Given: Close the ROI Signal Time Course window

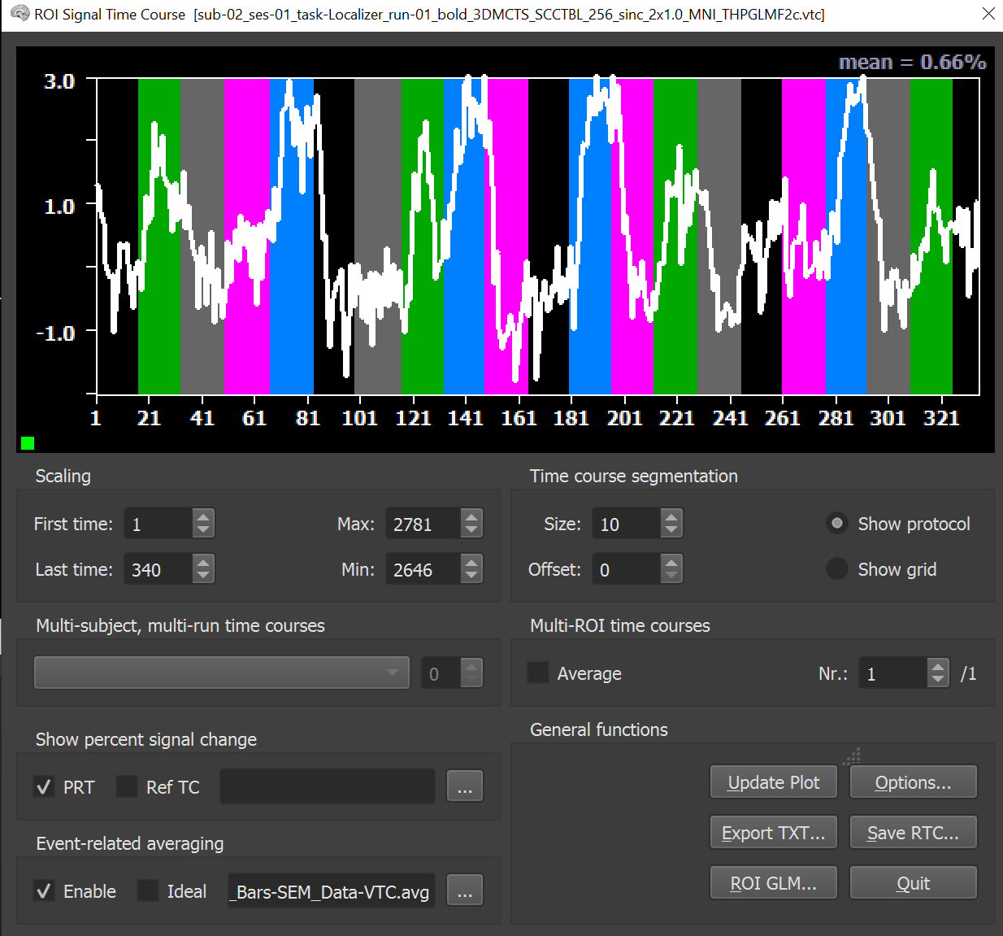Looking at the screenshot, I should coord(988,14).
